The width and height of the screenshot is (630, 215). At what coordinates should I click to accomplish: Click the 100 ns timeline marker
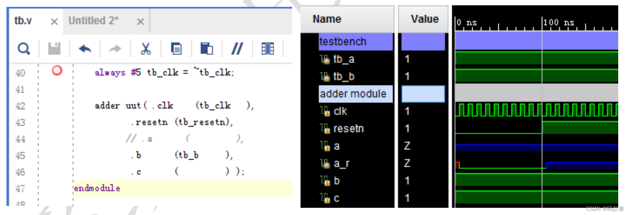point(558,23)
